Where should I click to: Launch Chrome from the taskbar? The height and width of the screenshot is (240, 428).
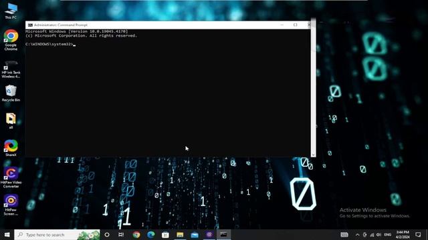pos(136,235)
